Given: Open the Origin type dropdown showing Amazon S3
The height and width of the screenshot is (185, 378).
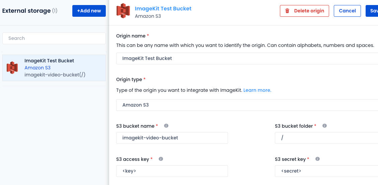Looking at the screenshot, I should tap(247, 105).
